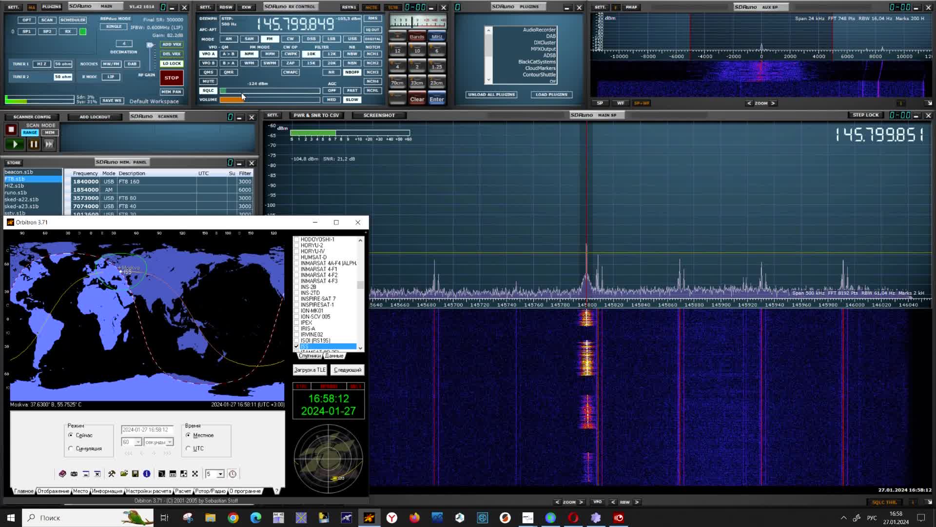Click the scanner stop record icon
This screenshot has height=527, width=936.
(11, 129)
